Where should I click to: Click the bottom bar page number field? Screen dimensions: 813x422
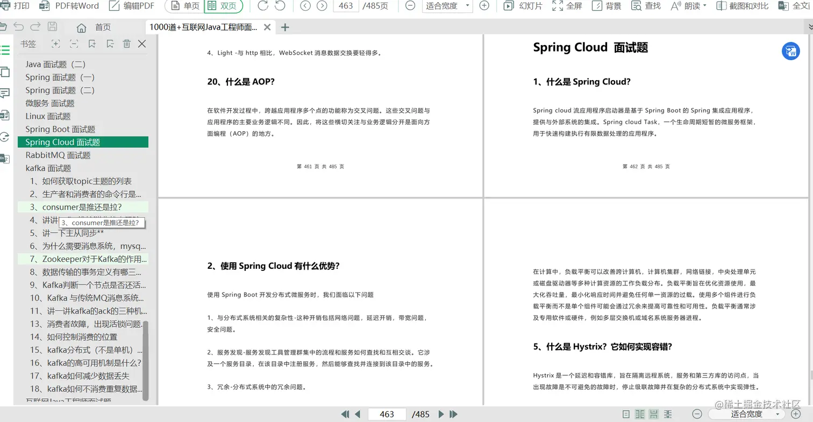(387, 414)
